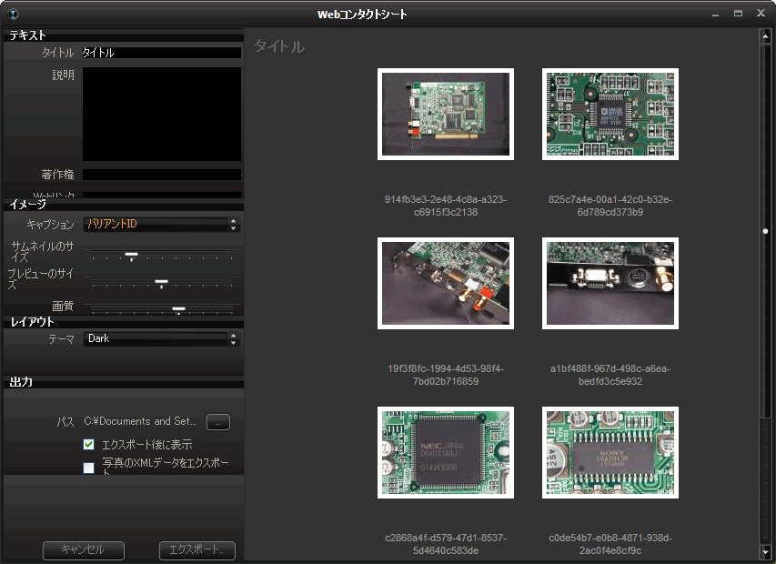The image size is (776, 564).
Task: Click the テキスト section header
Action: coord(124,35)
